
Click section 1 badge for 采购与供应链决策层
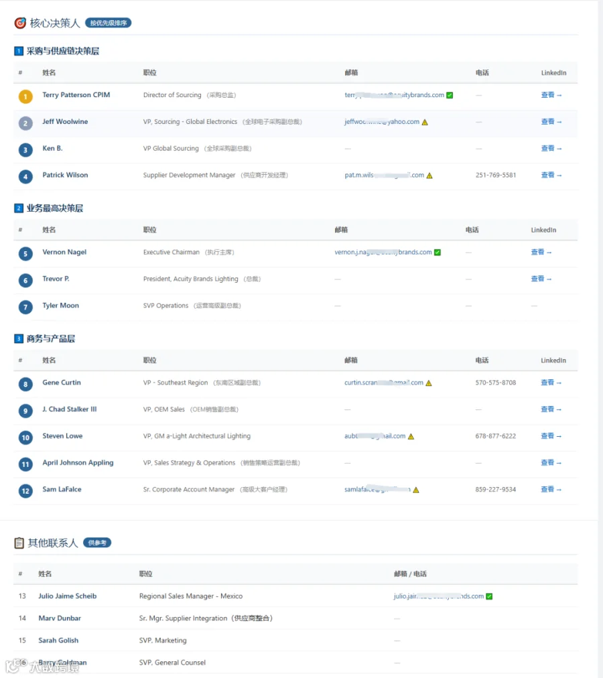click(x=19, y=51)
